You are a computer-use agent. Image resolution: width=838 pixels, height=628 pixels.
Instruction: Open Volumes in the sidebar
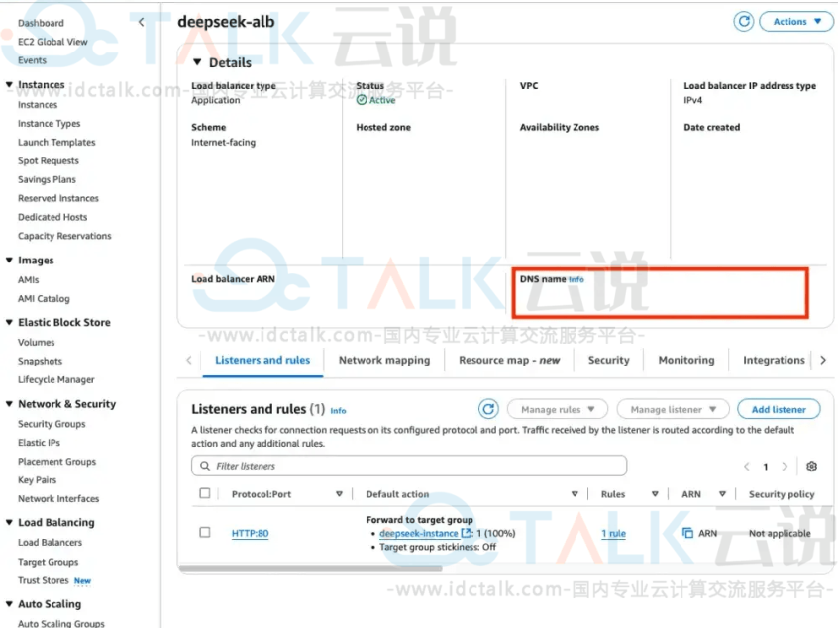pos(37,342)
